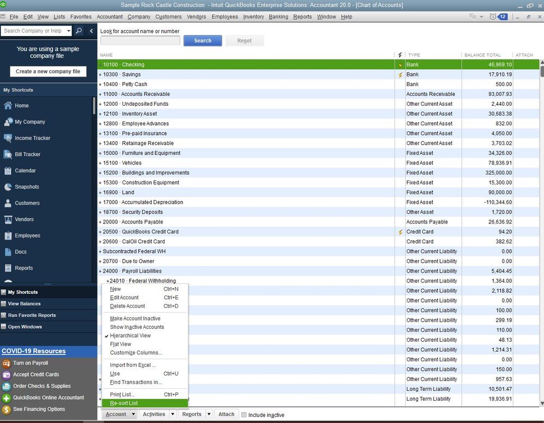Image resolution: width=544 pixels, height=423 pixels.
Task: Collapse the left icon bar arrow
Action: click(91, 31)
